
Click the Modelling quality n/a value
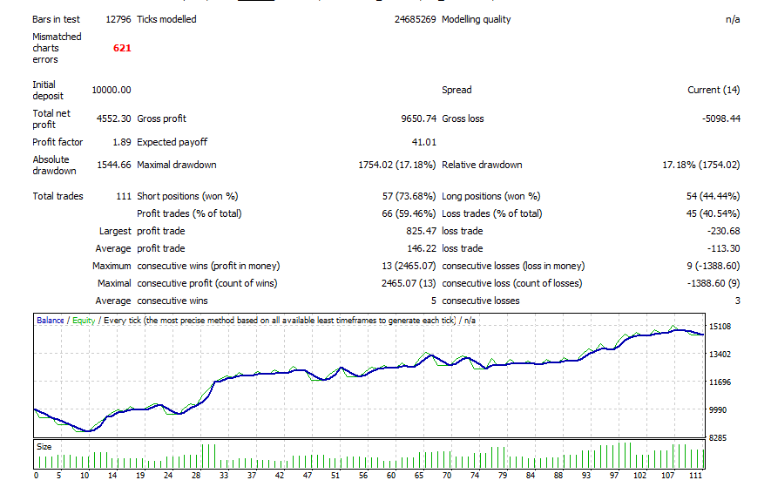coord(732,19)
